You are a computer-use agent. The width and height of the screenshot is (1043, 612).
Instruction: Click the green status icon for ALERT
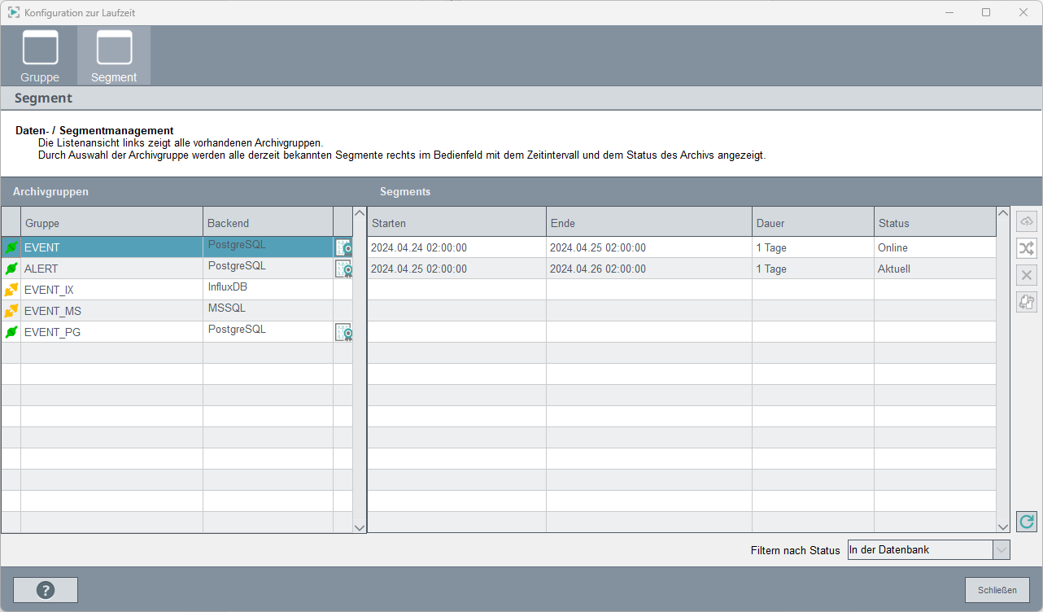click(11, 269)
